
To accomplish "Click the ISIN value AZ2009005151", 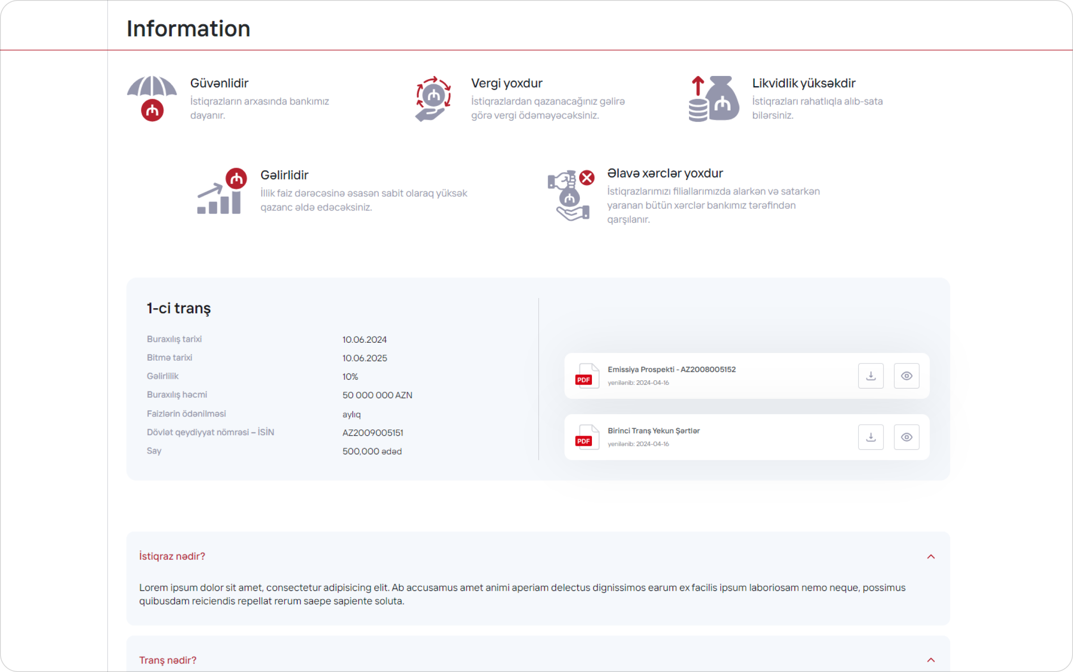I will [x=373, y=433].
